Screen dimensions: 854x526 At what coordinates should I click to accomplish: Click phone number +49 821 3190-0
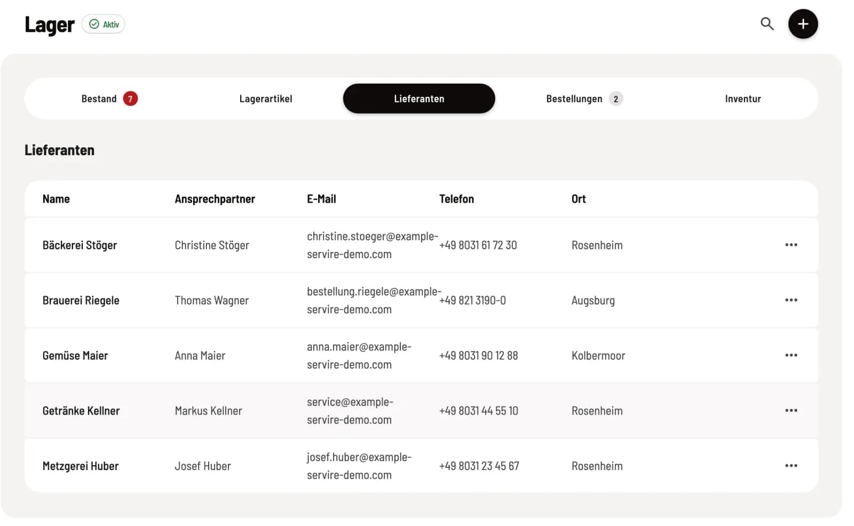point(473,300)
